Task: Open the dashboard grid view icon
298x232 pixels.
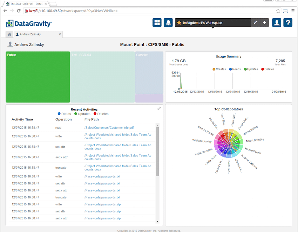Action: 157,23
